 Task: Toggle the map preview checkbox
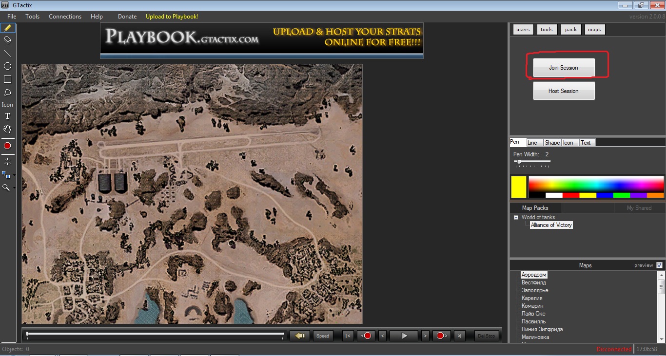click(660, 265)
